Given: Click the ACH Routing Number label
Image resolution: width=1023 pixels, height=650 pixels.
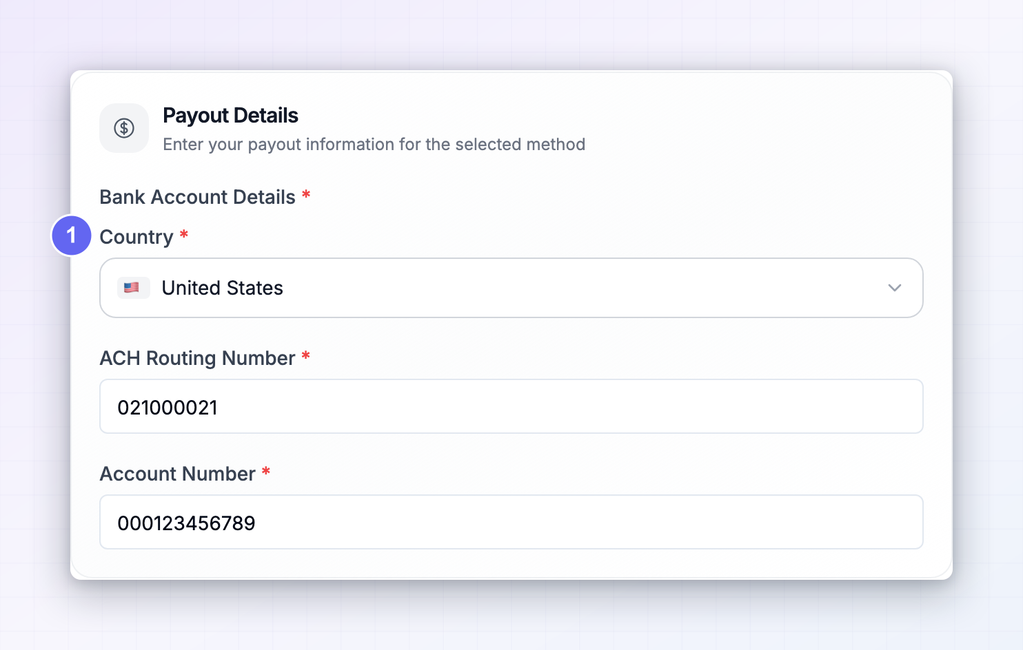Looking at the screenshot, I should [x=197, y=358].
